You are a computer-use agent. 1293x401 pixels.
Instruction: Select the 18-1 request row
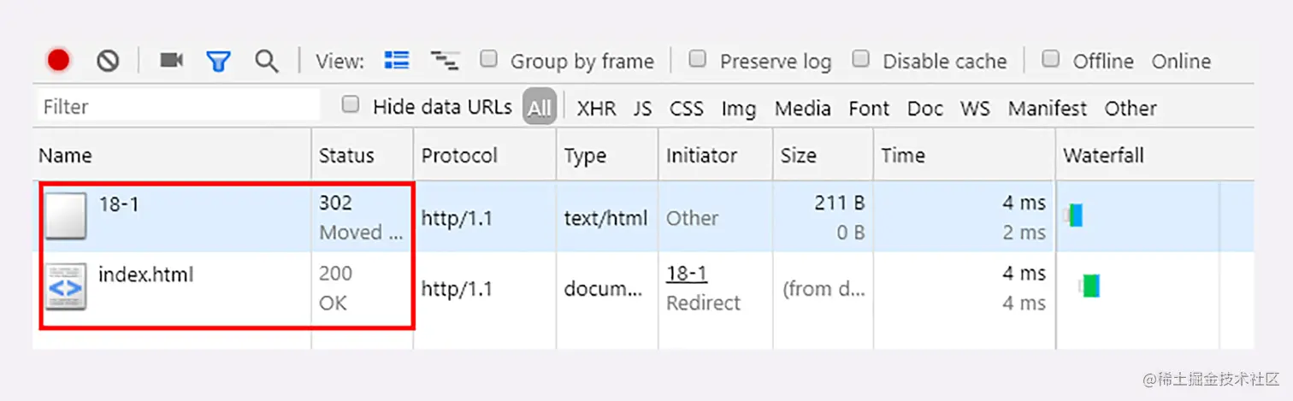(119, 203)
